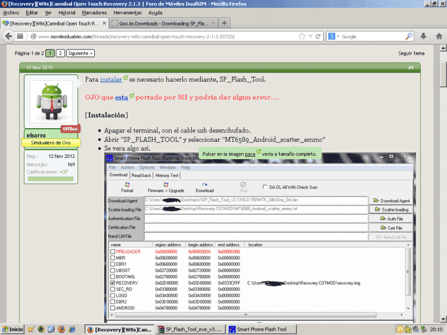Launch Firefox from the quick launch bar

61,329
